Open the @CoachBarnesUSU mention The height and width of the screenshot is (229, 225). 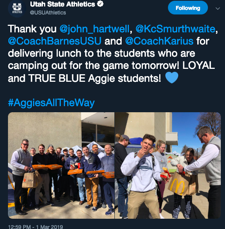pyautogui.click(x=55, y=41)
